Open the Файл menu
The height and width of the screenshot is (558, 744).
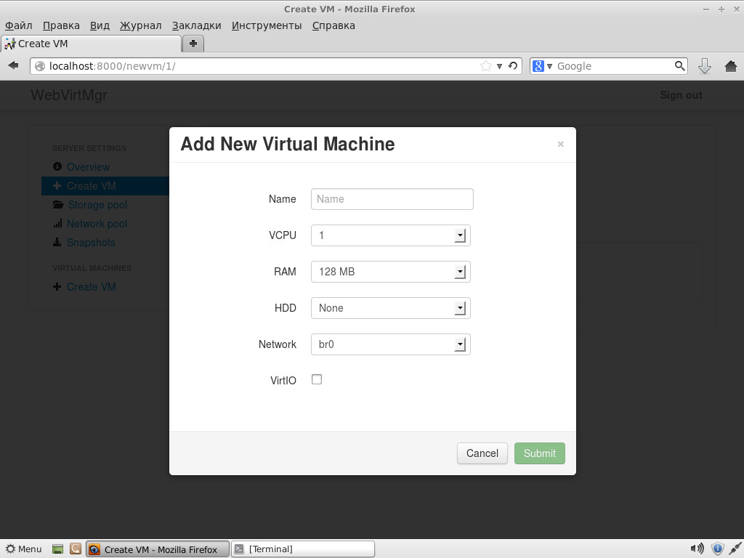point(18,25)
